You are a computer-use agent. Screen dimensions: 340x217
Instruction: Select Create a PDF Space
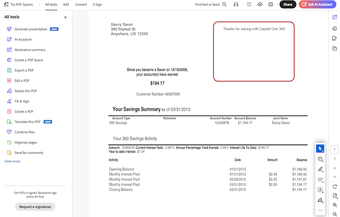coord(25,60)
